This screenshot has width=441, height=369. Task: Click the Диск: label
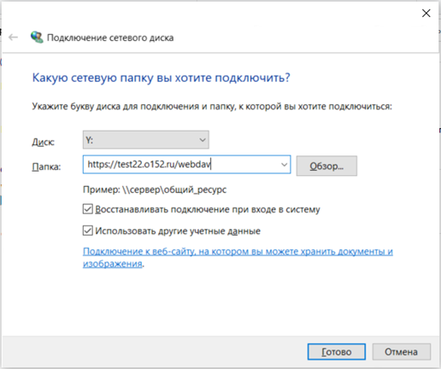[43, 142]
